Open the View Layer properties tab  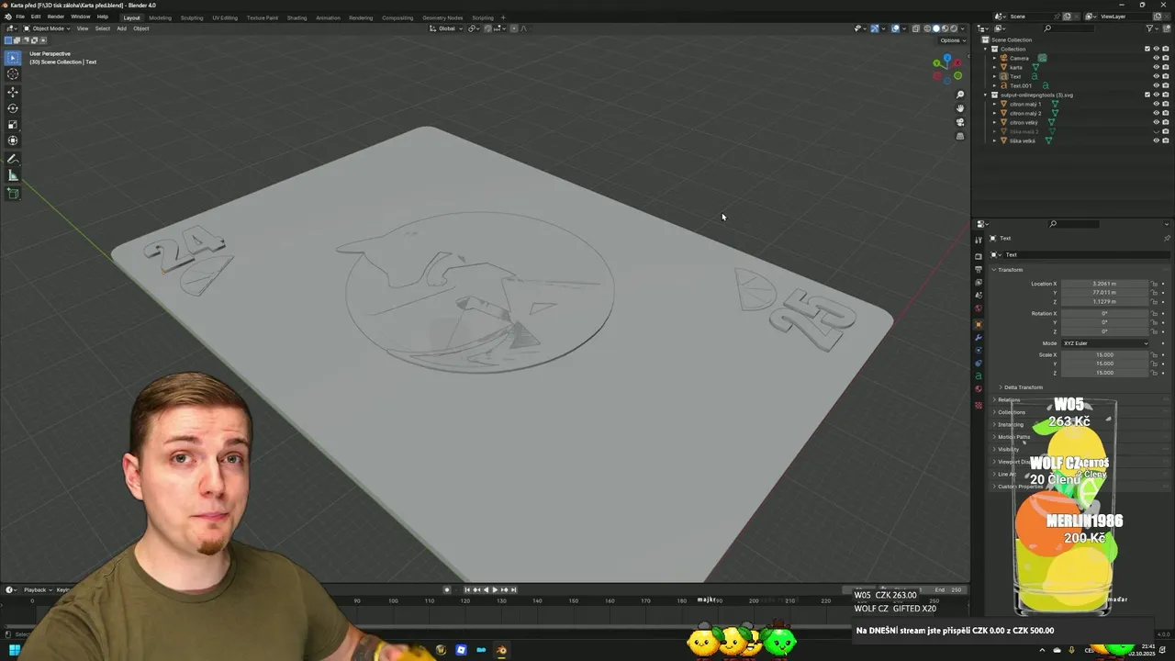979,282
